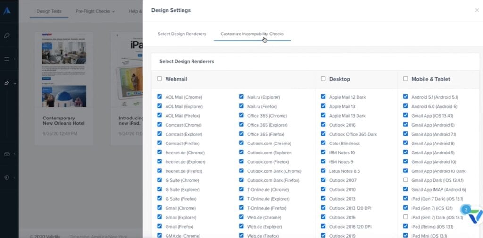Uncheck Apple Mail 12 Dark

(323, 96)
